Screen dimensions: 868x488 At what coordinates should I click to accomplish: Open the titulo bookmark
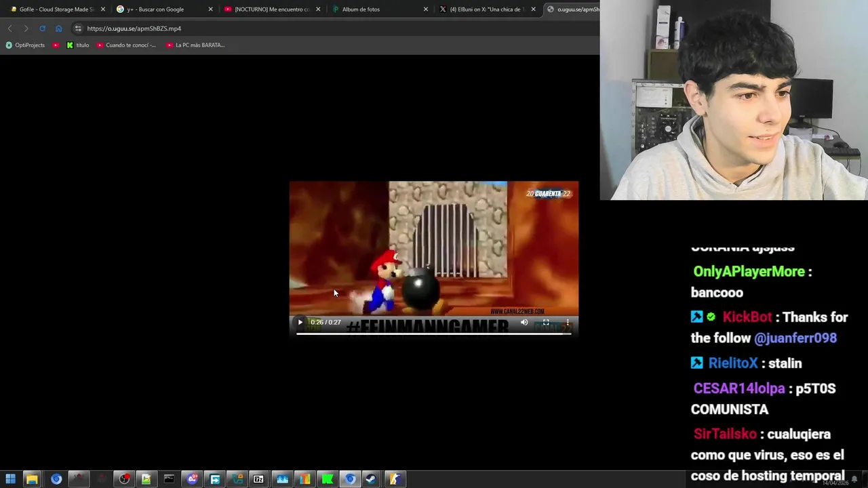[78, 45]
